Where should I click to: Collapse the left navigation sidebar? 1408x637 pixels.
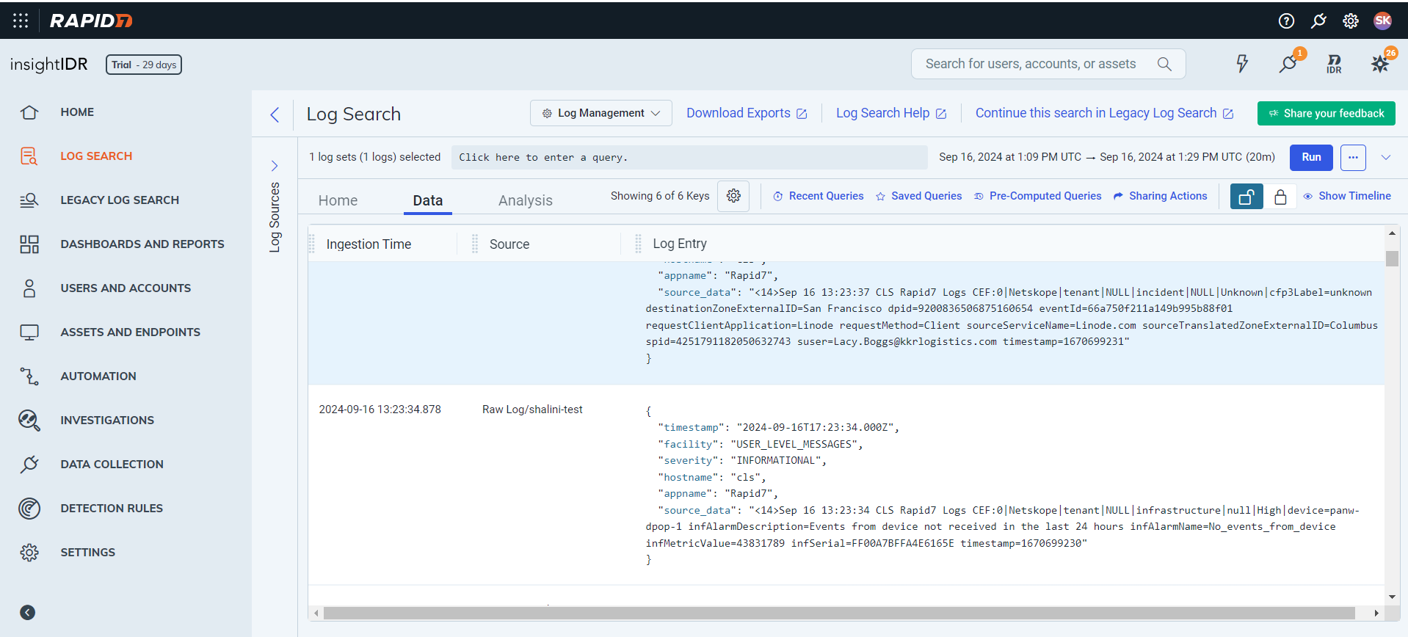point(27,613)
